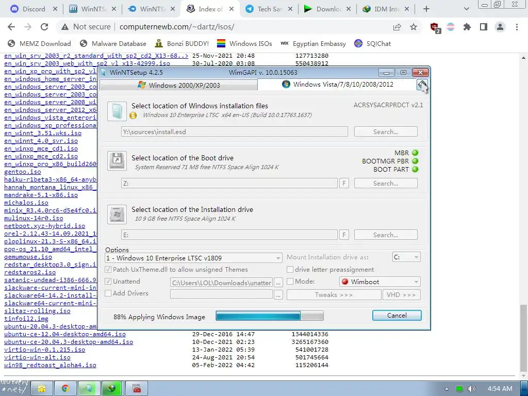
Task: Open the mount drive letter C: dropdown
Action: tap(406, 257)
